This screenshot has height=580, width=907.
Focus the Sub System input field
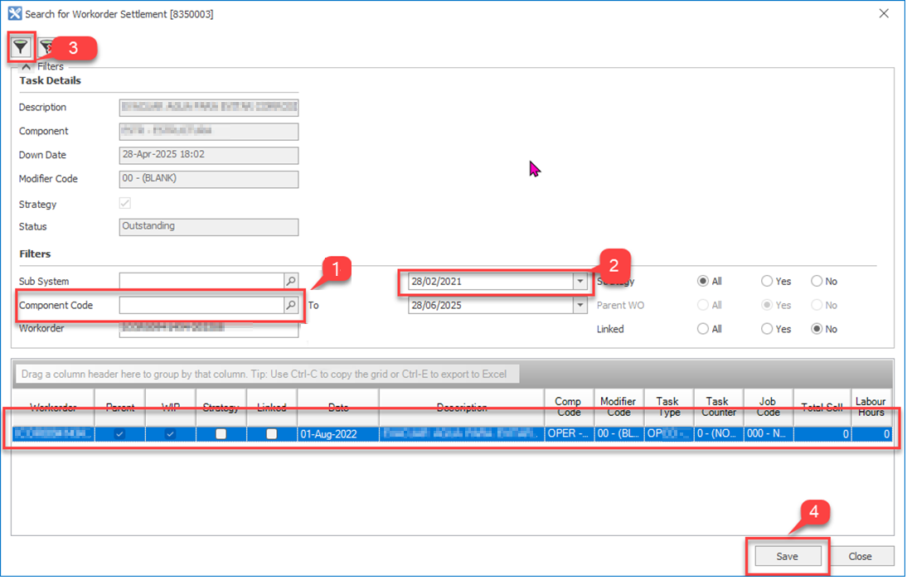pos(201,281)
